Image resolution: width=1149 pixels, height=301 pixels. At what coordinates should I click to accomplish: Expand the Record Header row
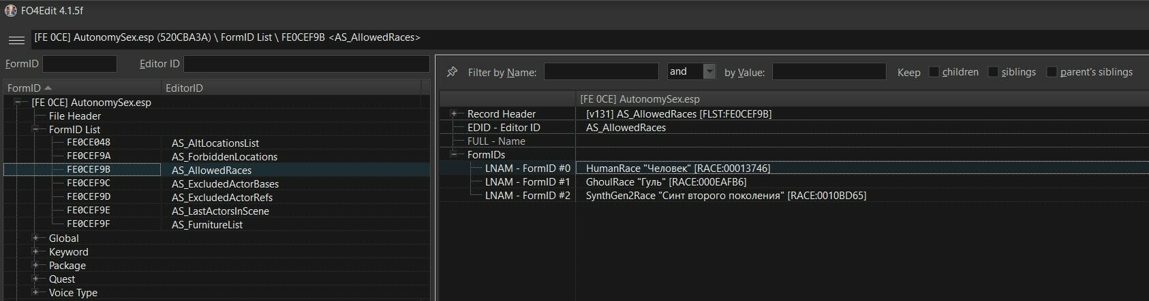tap(454, 114)
